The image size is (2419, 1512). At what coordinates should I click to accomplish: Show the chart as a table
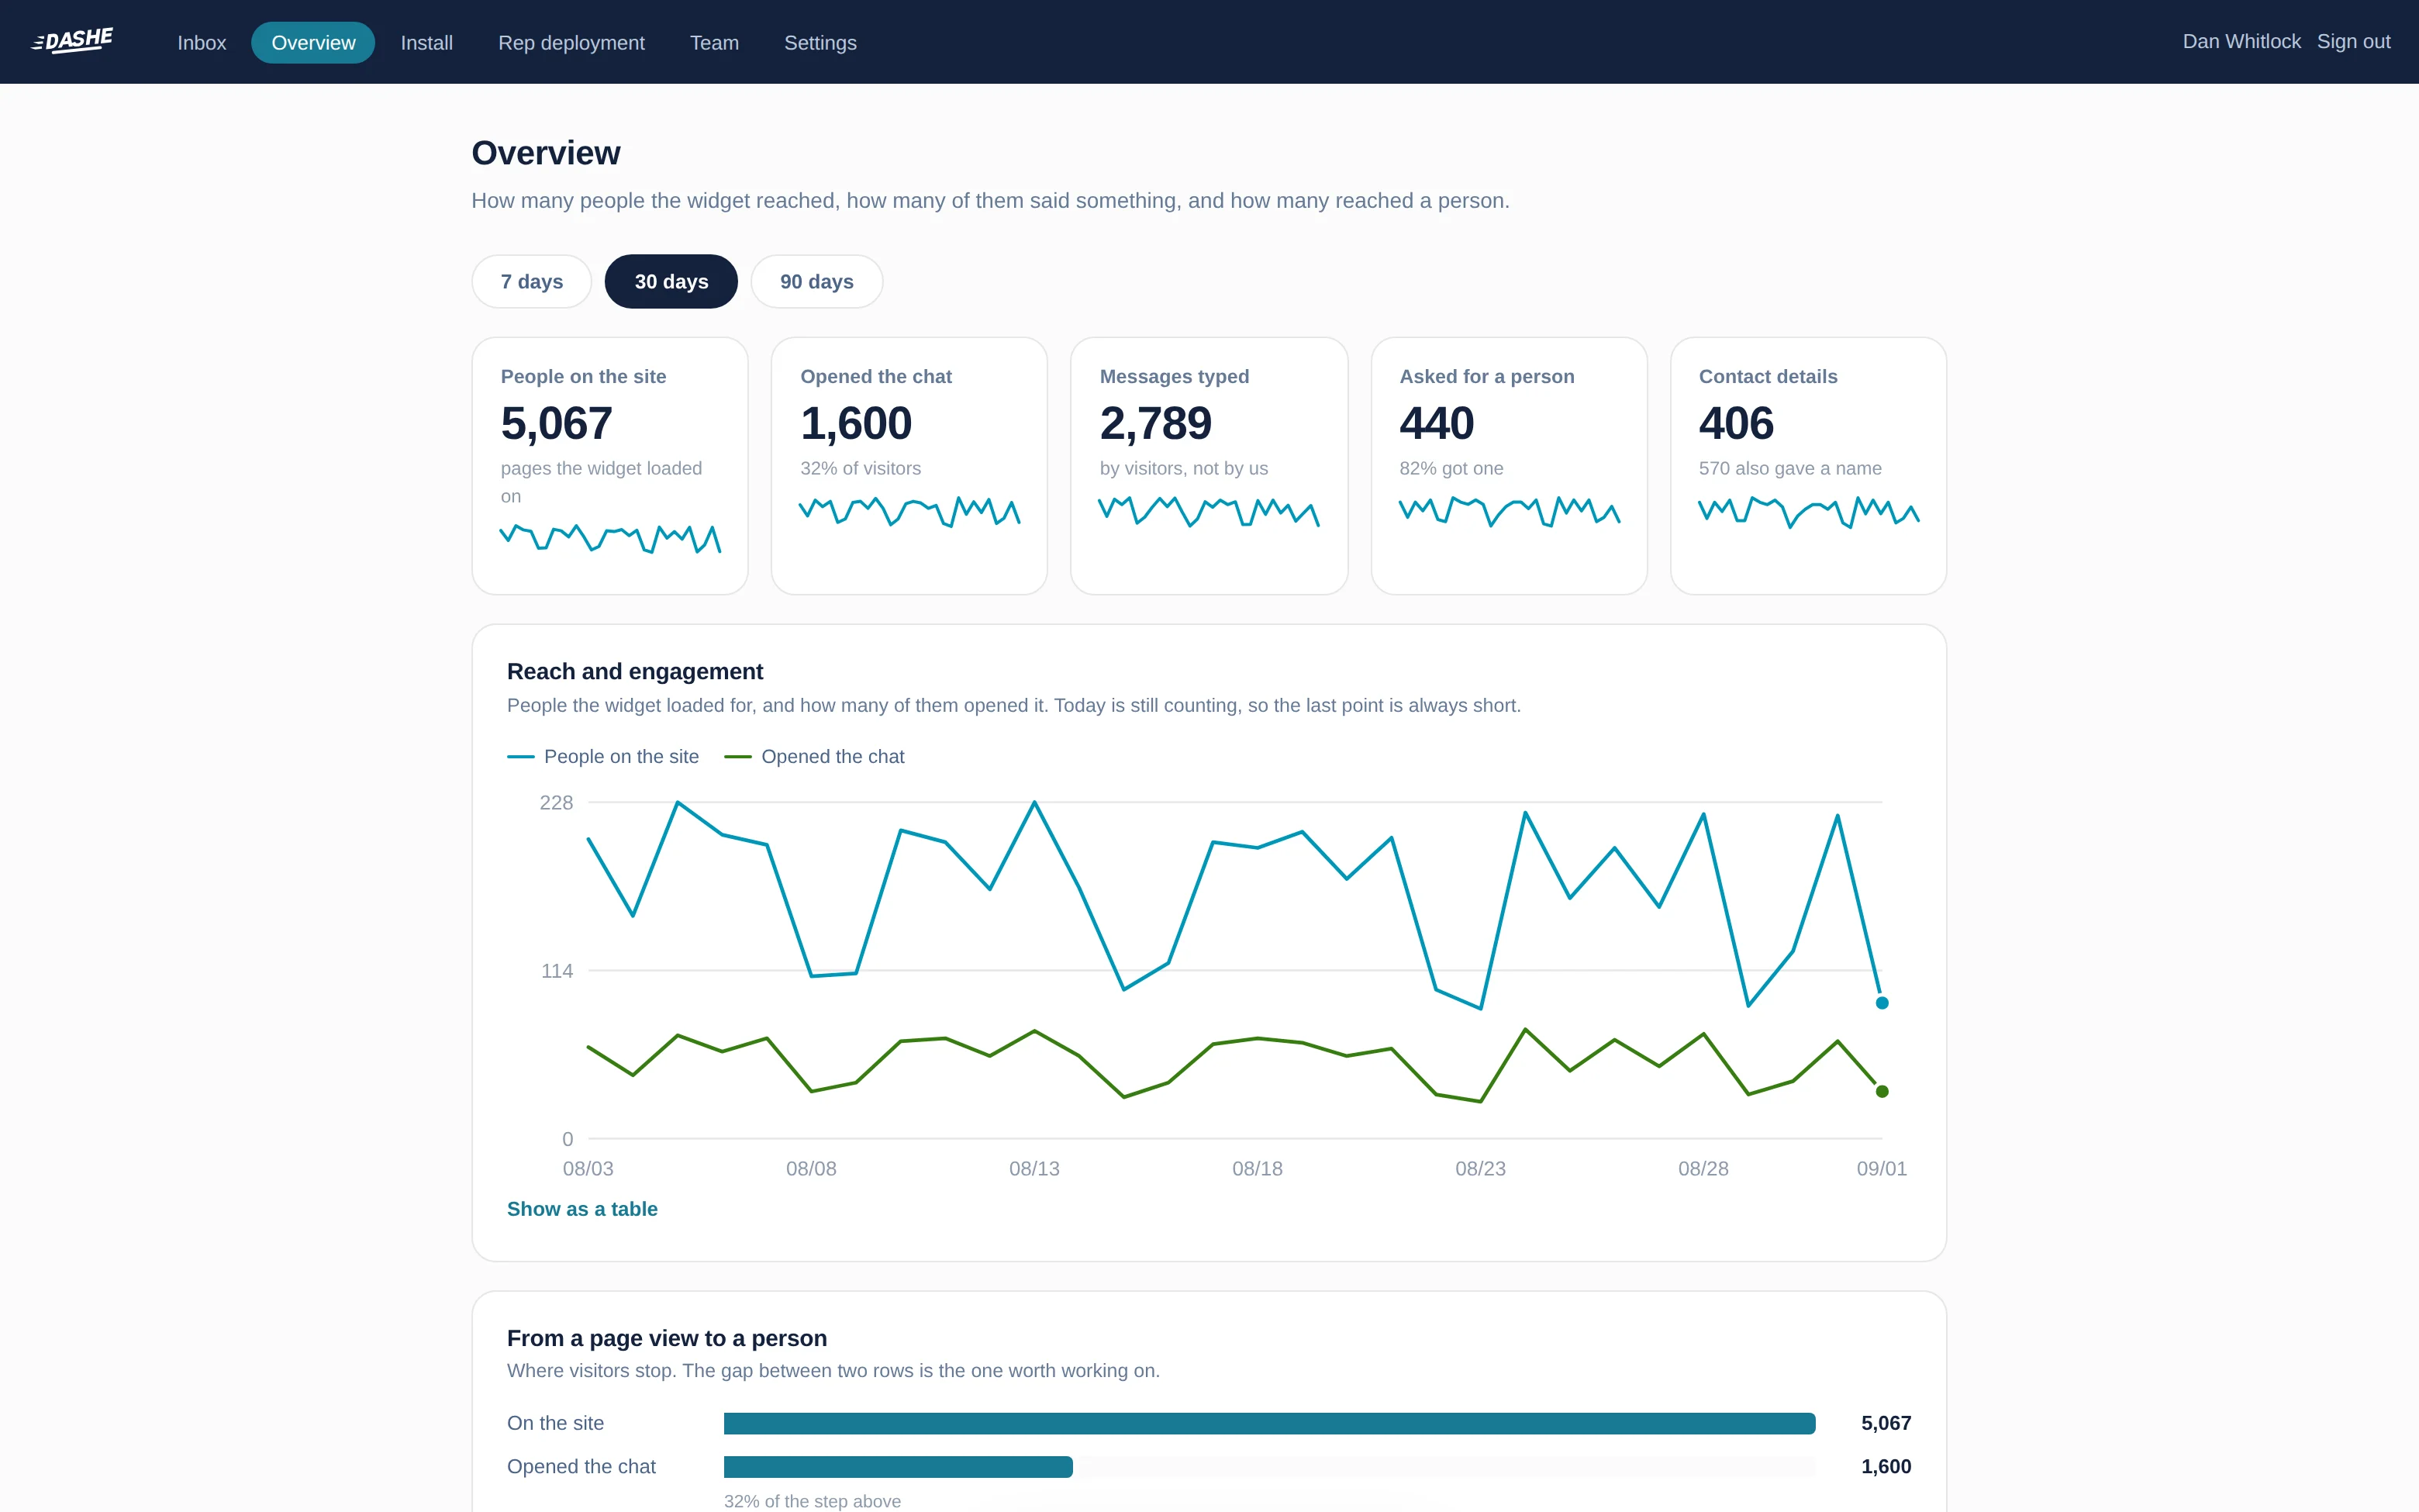(x=581, y=1209)
